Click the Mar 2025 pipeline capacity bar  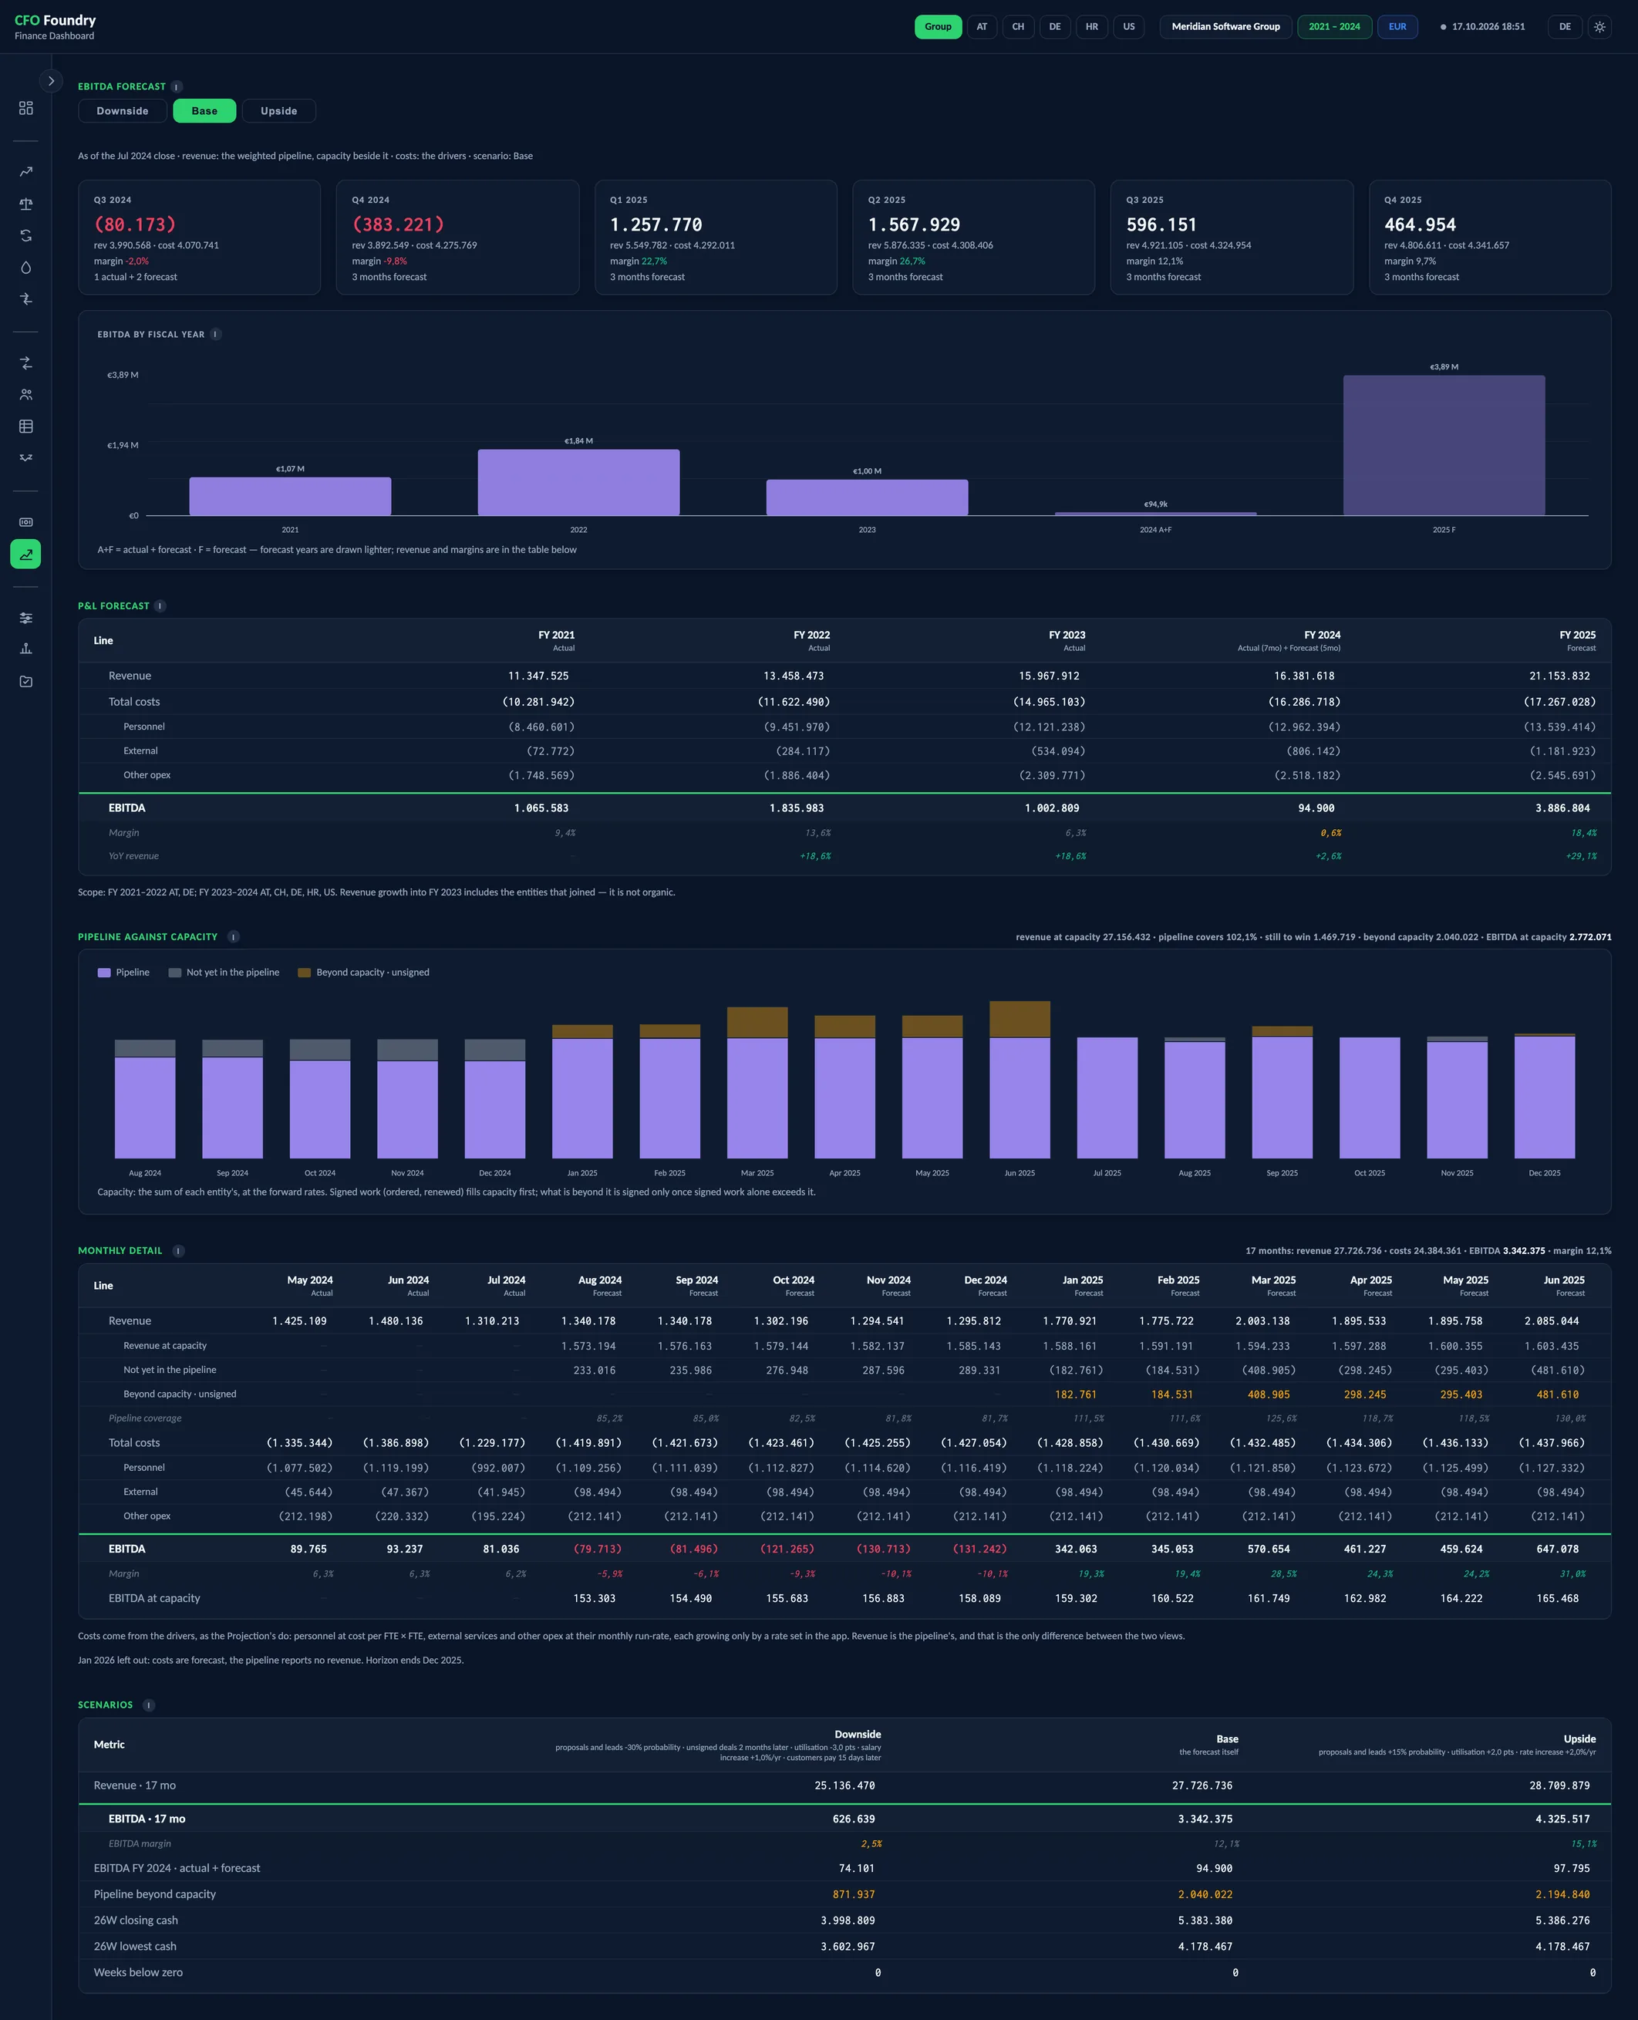757,1083
